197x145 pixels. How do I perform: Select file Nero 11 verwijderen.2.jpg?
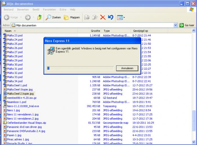[23, 119]
